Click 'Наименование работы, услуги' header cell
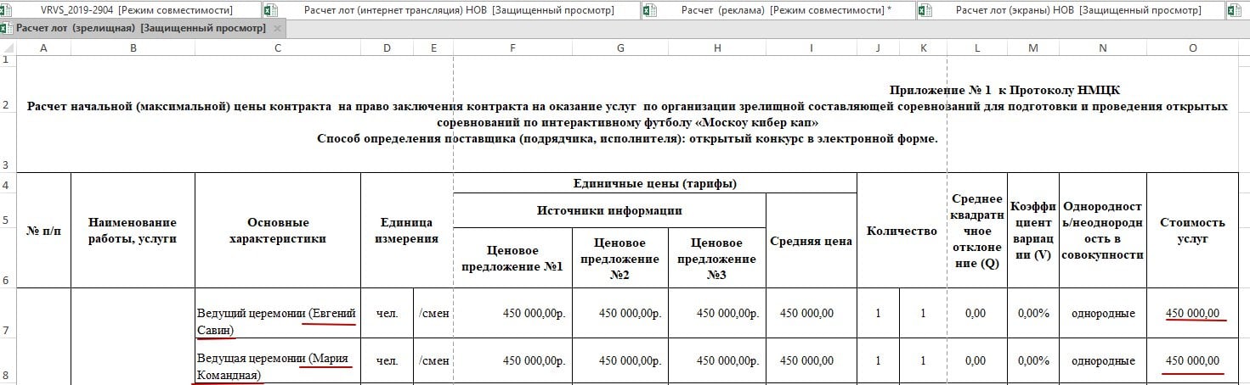Screen dimensions: 1250x385 pos(133,230)
